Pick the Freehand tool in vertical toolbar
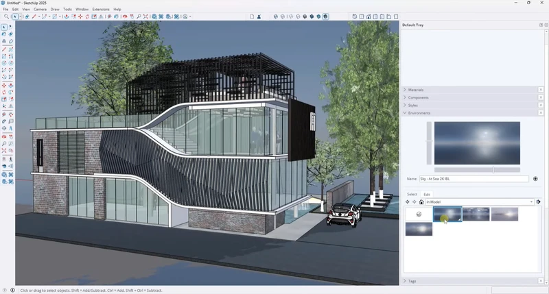 pos(11,49)
